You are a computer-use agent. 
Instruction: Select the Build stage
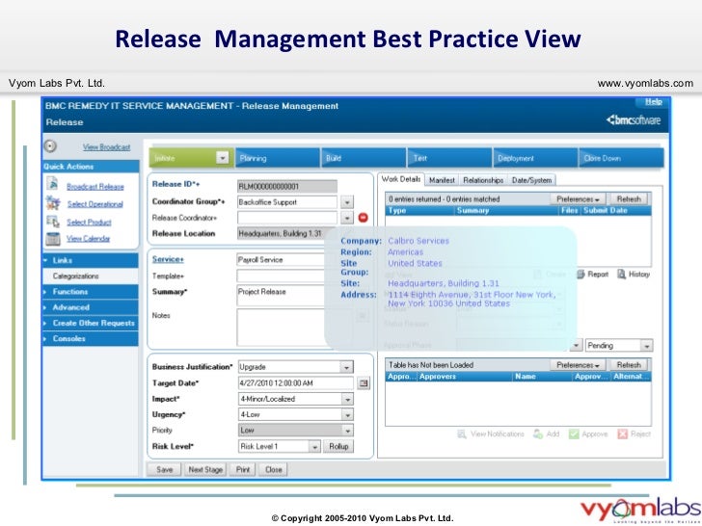(x=364, y=158)
